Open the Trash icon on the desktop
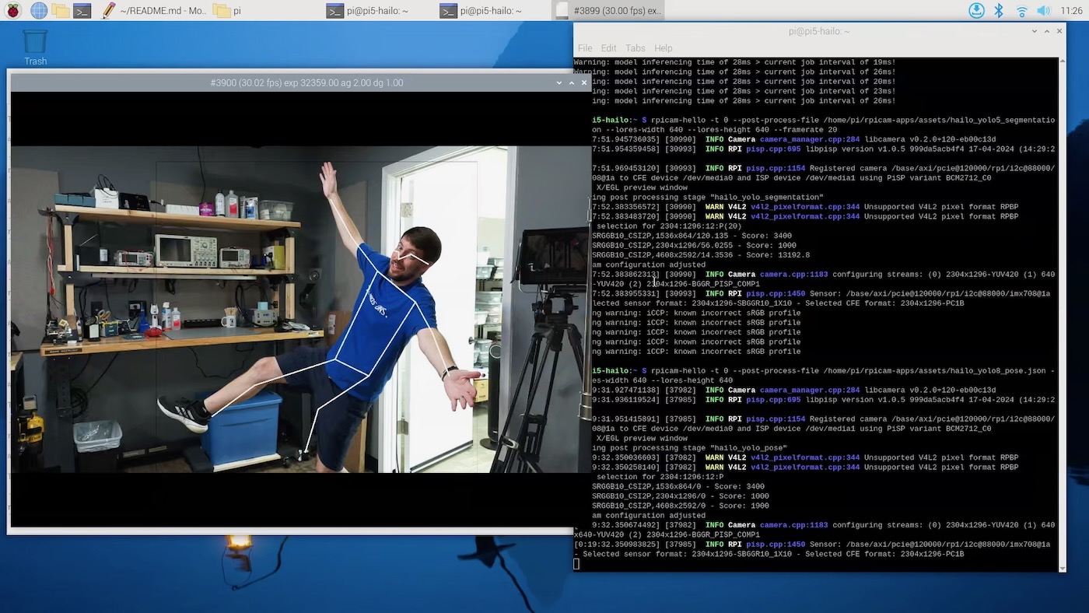1089x613 pixels. click(x=35, y=47)
